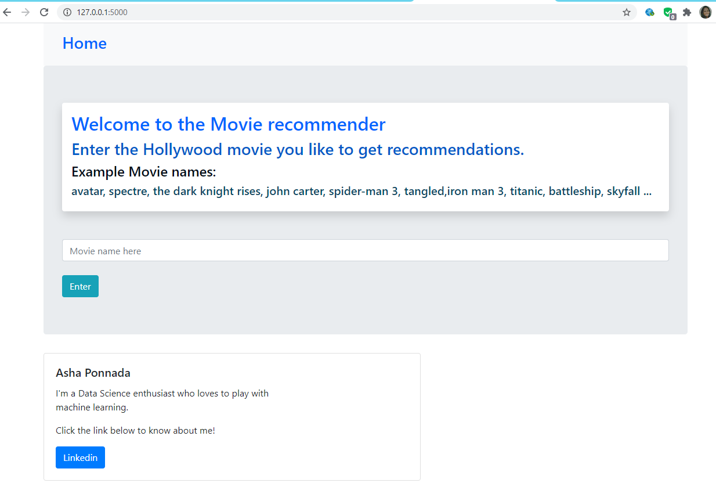Navigate back using the back arrow

click(x=6, y=12)
